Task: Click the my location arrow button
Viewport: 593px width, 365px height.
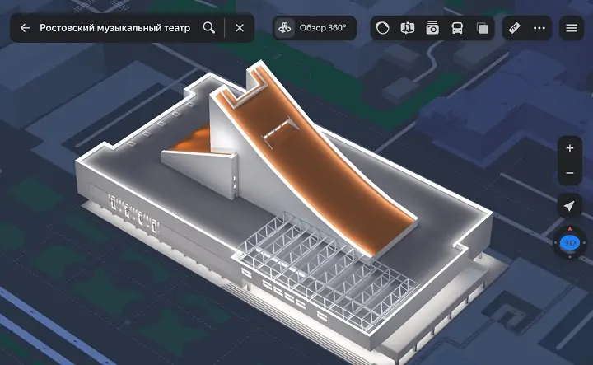Action: point(569,206)
